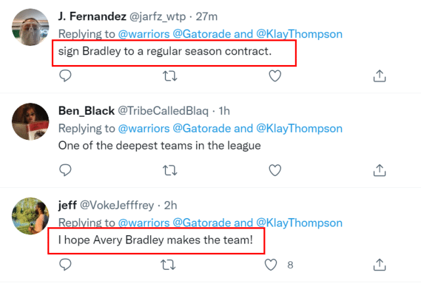Share J. Fernandez's tweet
The height and width of the screenshot is (287, 421).
point(380,77)
